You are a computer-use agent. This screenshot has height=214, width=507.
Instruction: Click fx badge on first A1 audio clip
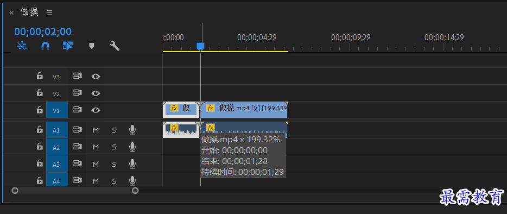(x=174, y=127)
